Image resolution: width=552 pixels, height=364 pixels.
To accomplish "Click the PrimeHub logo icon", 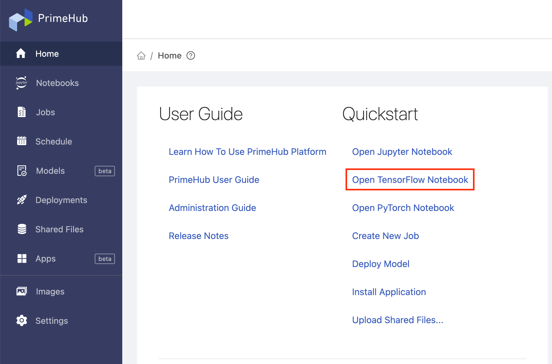I will click(21, 19).
